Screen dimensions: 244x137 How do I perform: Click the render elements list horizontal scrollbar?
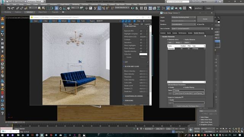(186, 82)
